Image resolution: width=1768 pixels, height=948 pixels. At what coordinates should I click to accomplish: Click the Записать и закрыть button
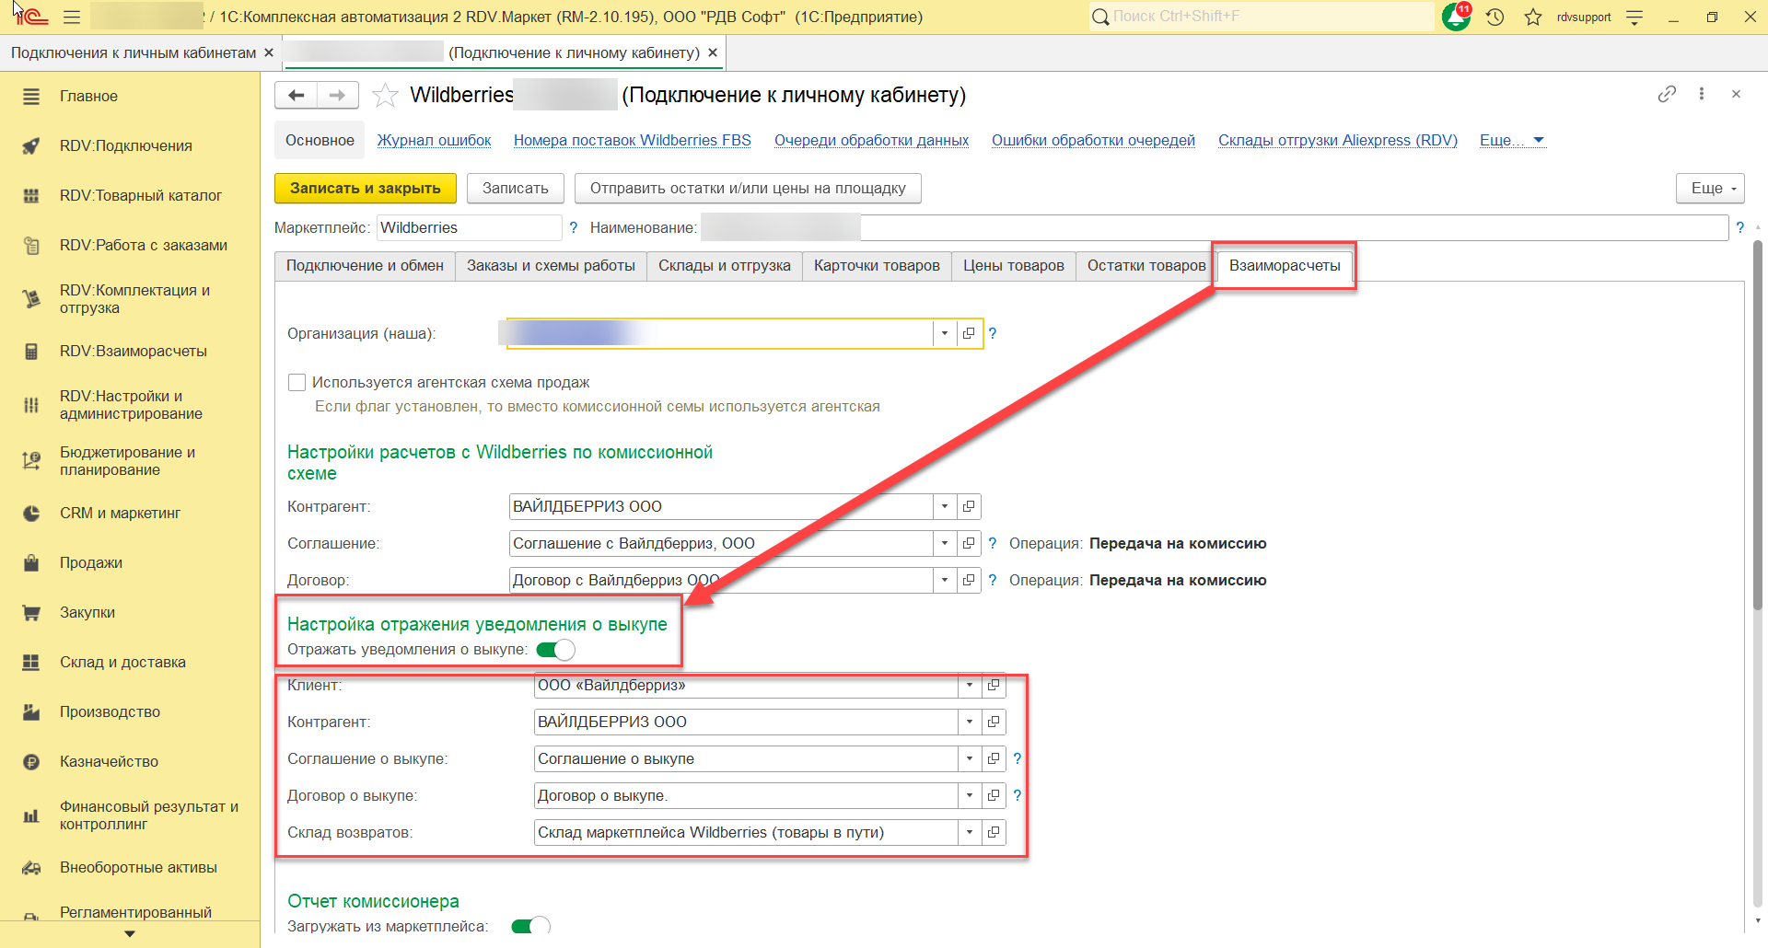365,188
